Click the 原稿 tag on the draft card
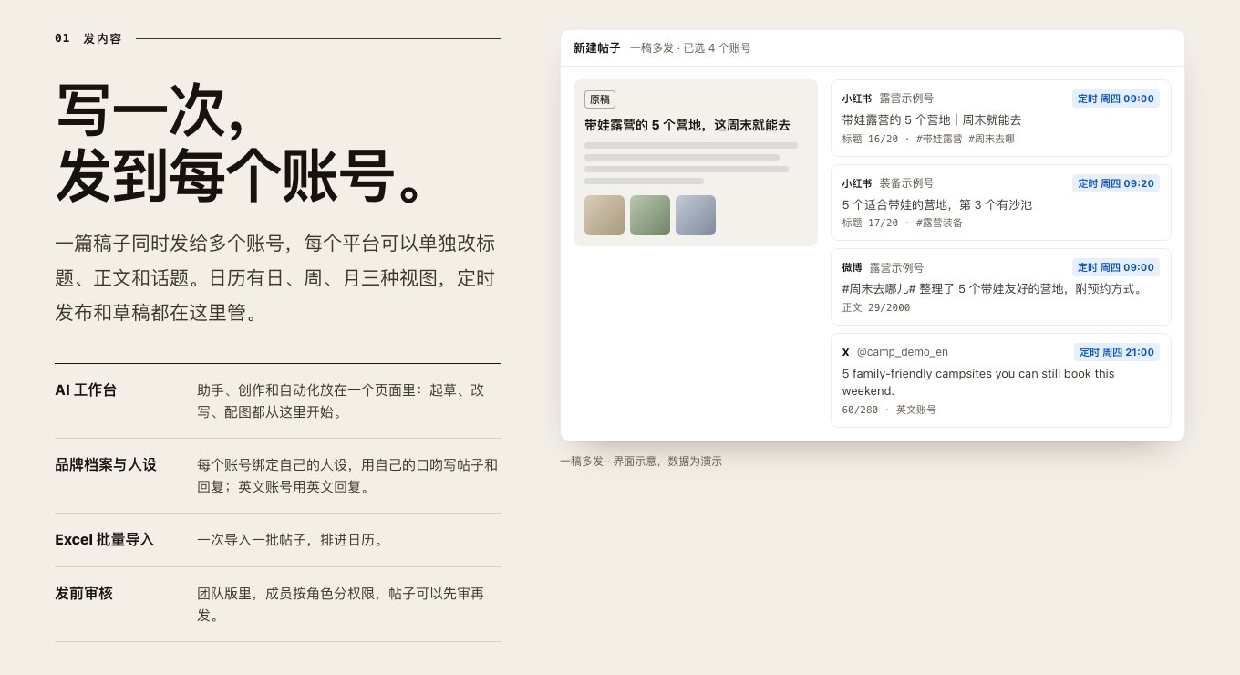 (600, 99)
